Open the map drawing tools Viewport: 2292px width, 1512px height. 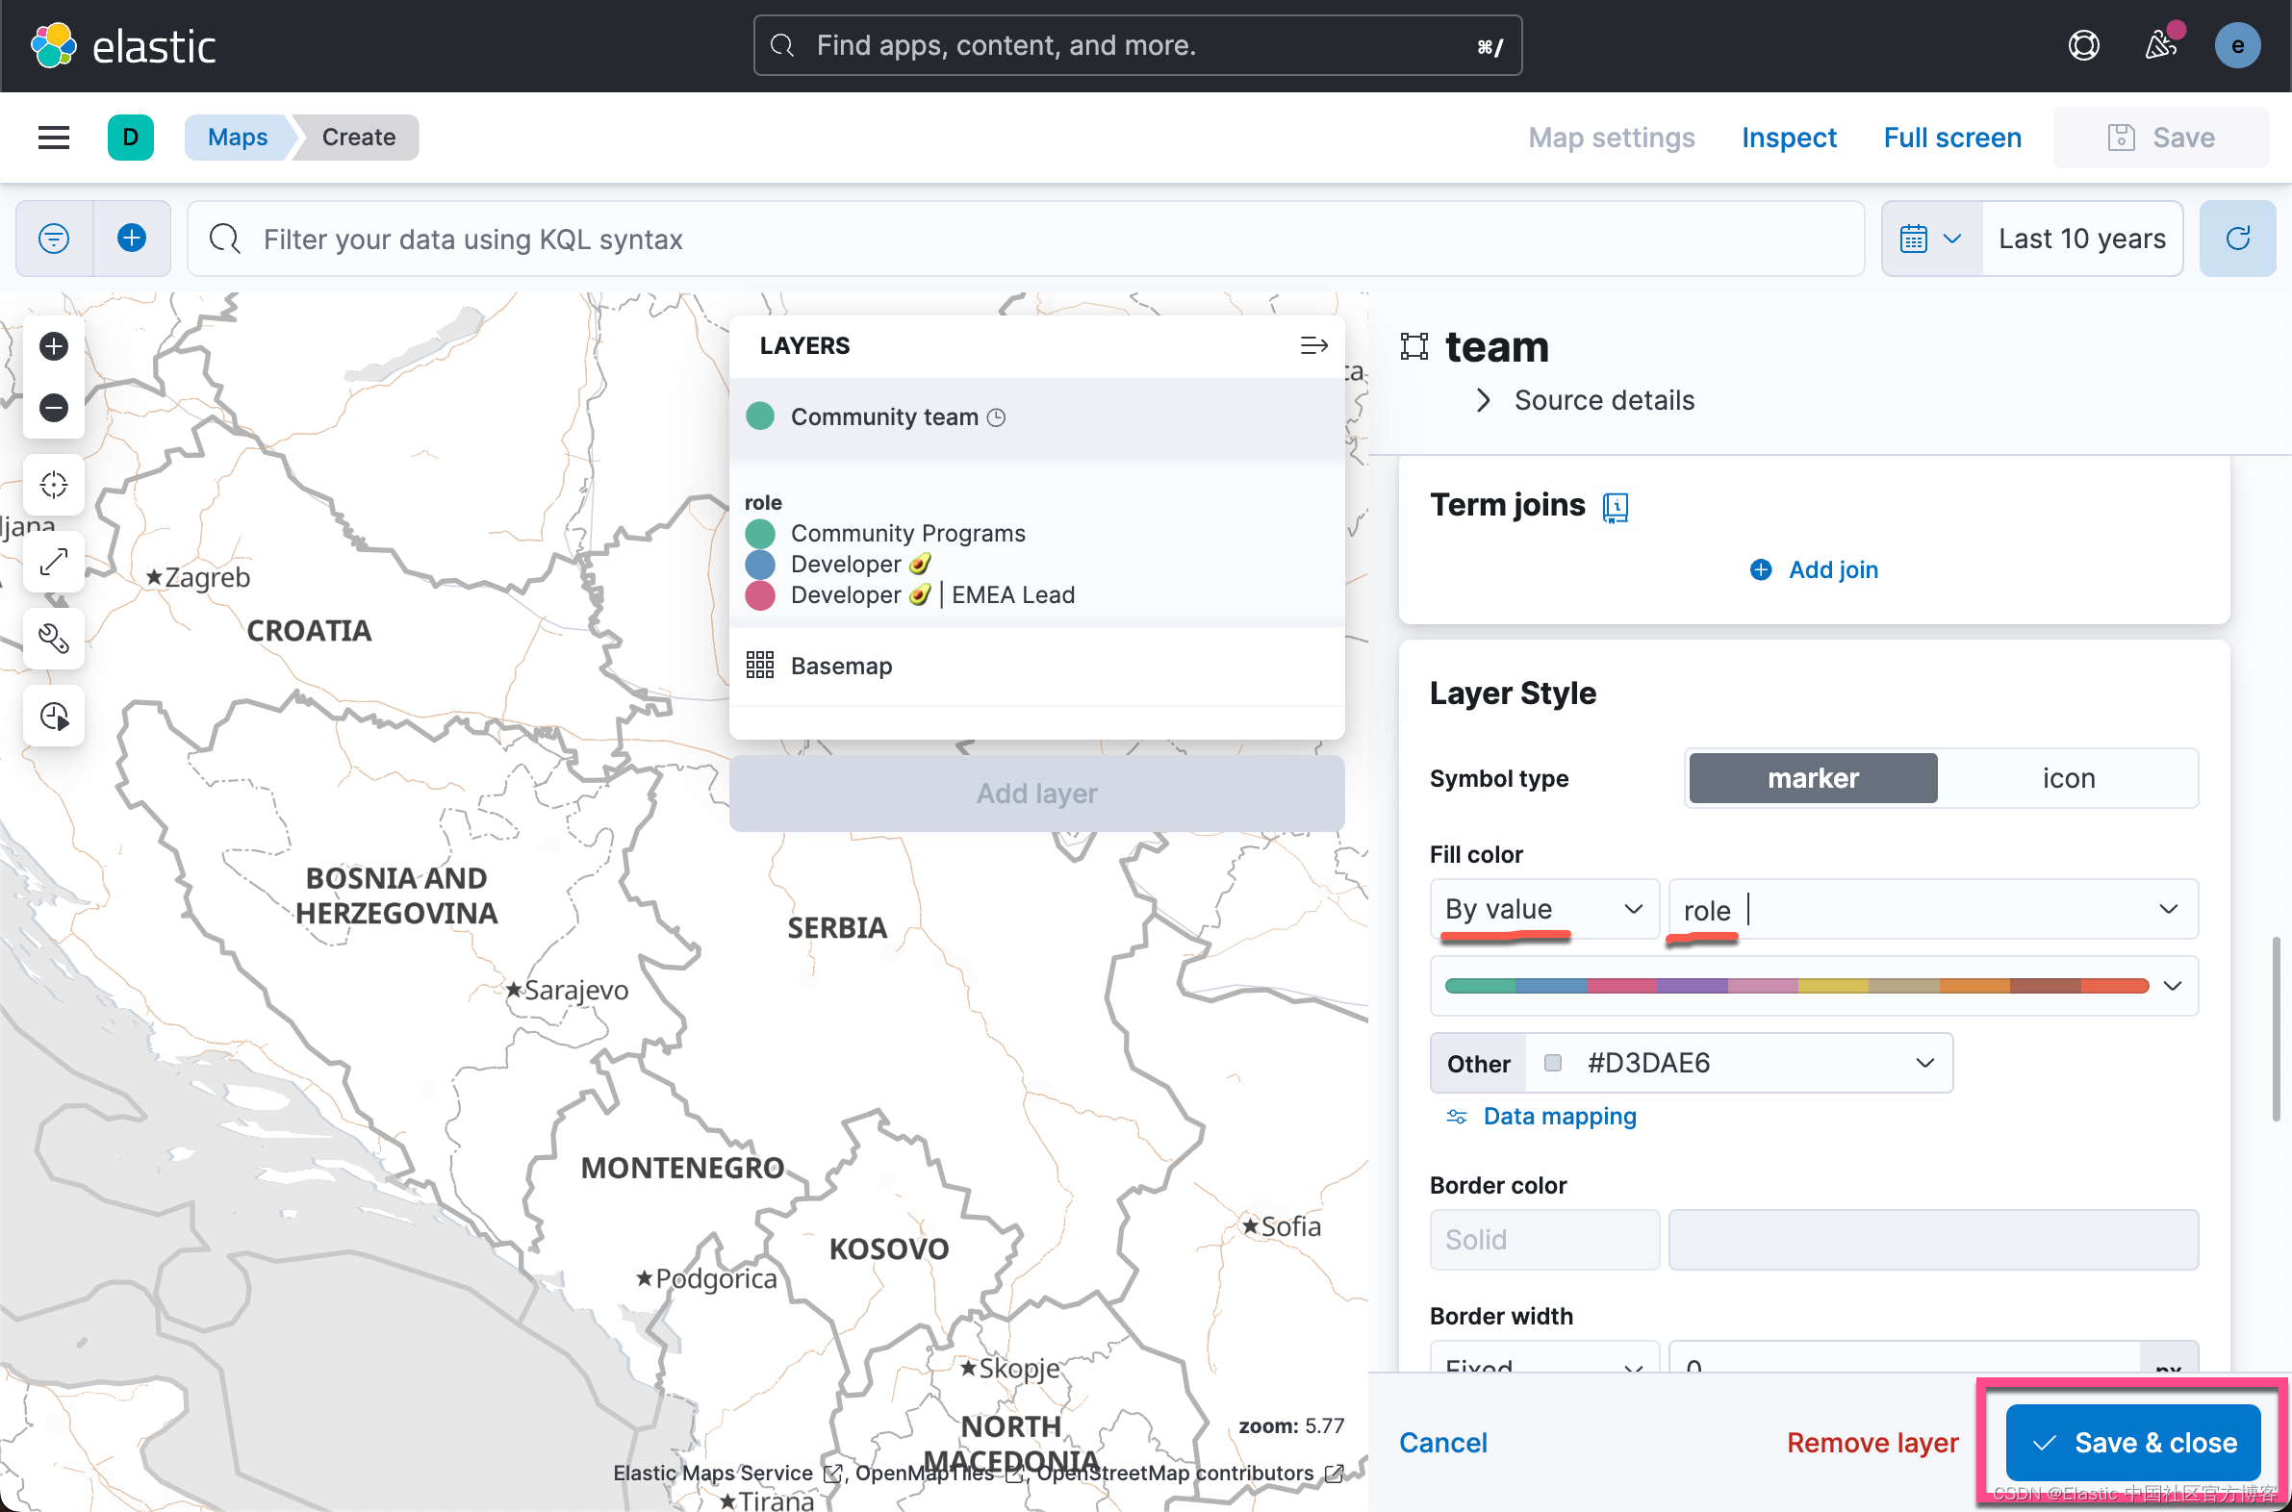pyautogui.click(x=53, y=639)
